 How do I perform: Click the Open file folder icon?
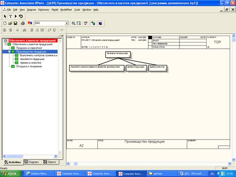[x=10, y=23]
